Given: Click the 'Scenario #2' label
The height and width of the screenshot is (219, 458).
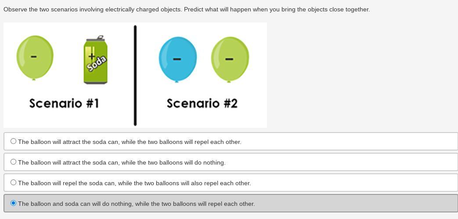Looking at the screenshot, I should [x=202, y=104].
